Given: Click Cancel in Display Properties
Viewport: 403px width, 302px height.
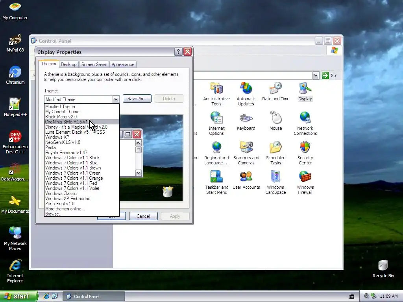Looking at the screenshot, I should pyautogui.click(x=143, y=216).
